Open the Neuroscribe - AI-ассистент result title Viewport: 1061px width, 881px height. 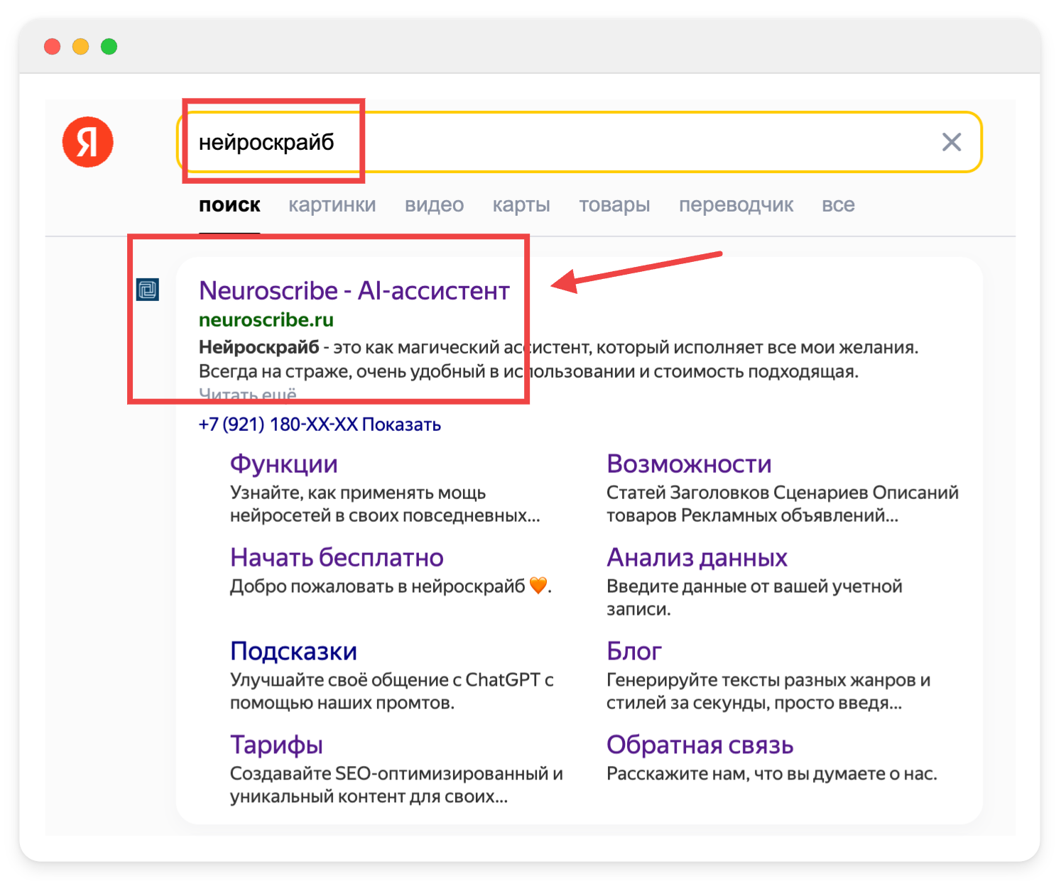(354, 291)
